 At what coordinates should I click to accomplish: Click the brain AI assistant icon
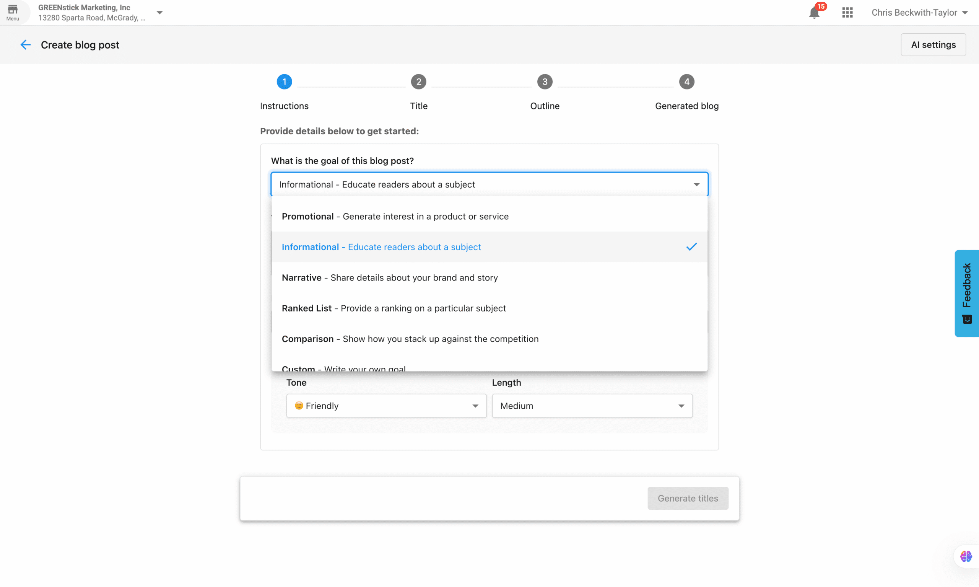click(966, 556)
